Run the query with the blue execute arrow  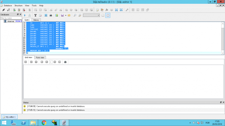(x=25, y=15)
